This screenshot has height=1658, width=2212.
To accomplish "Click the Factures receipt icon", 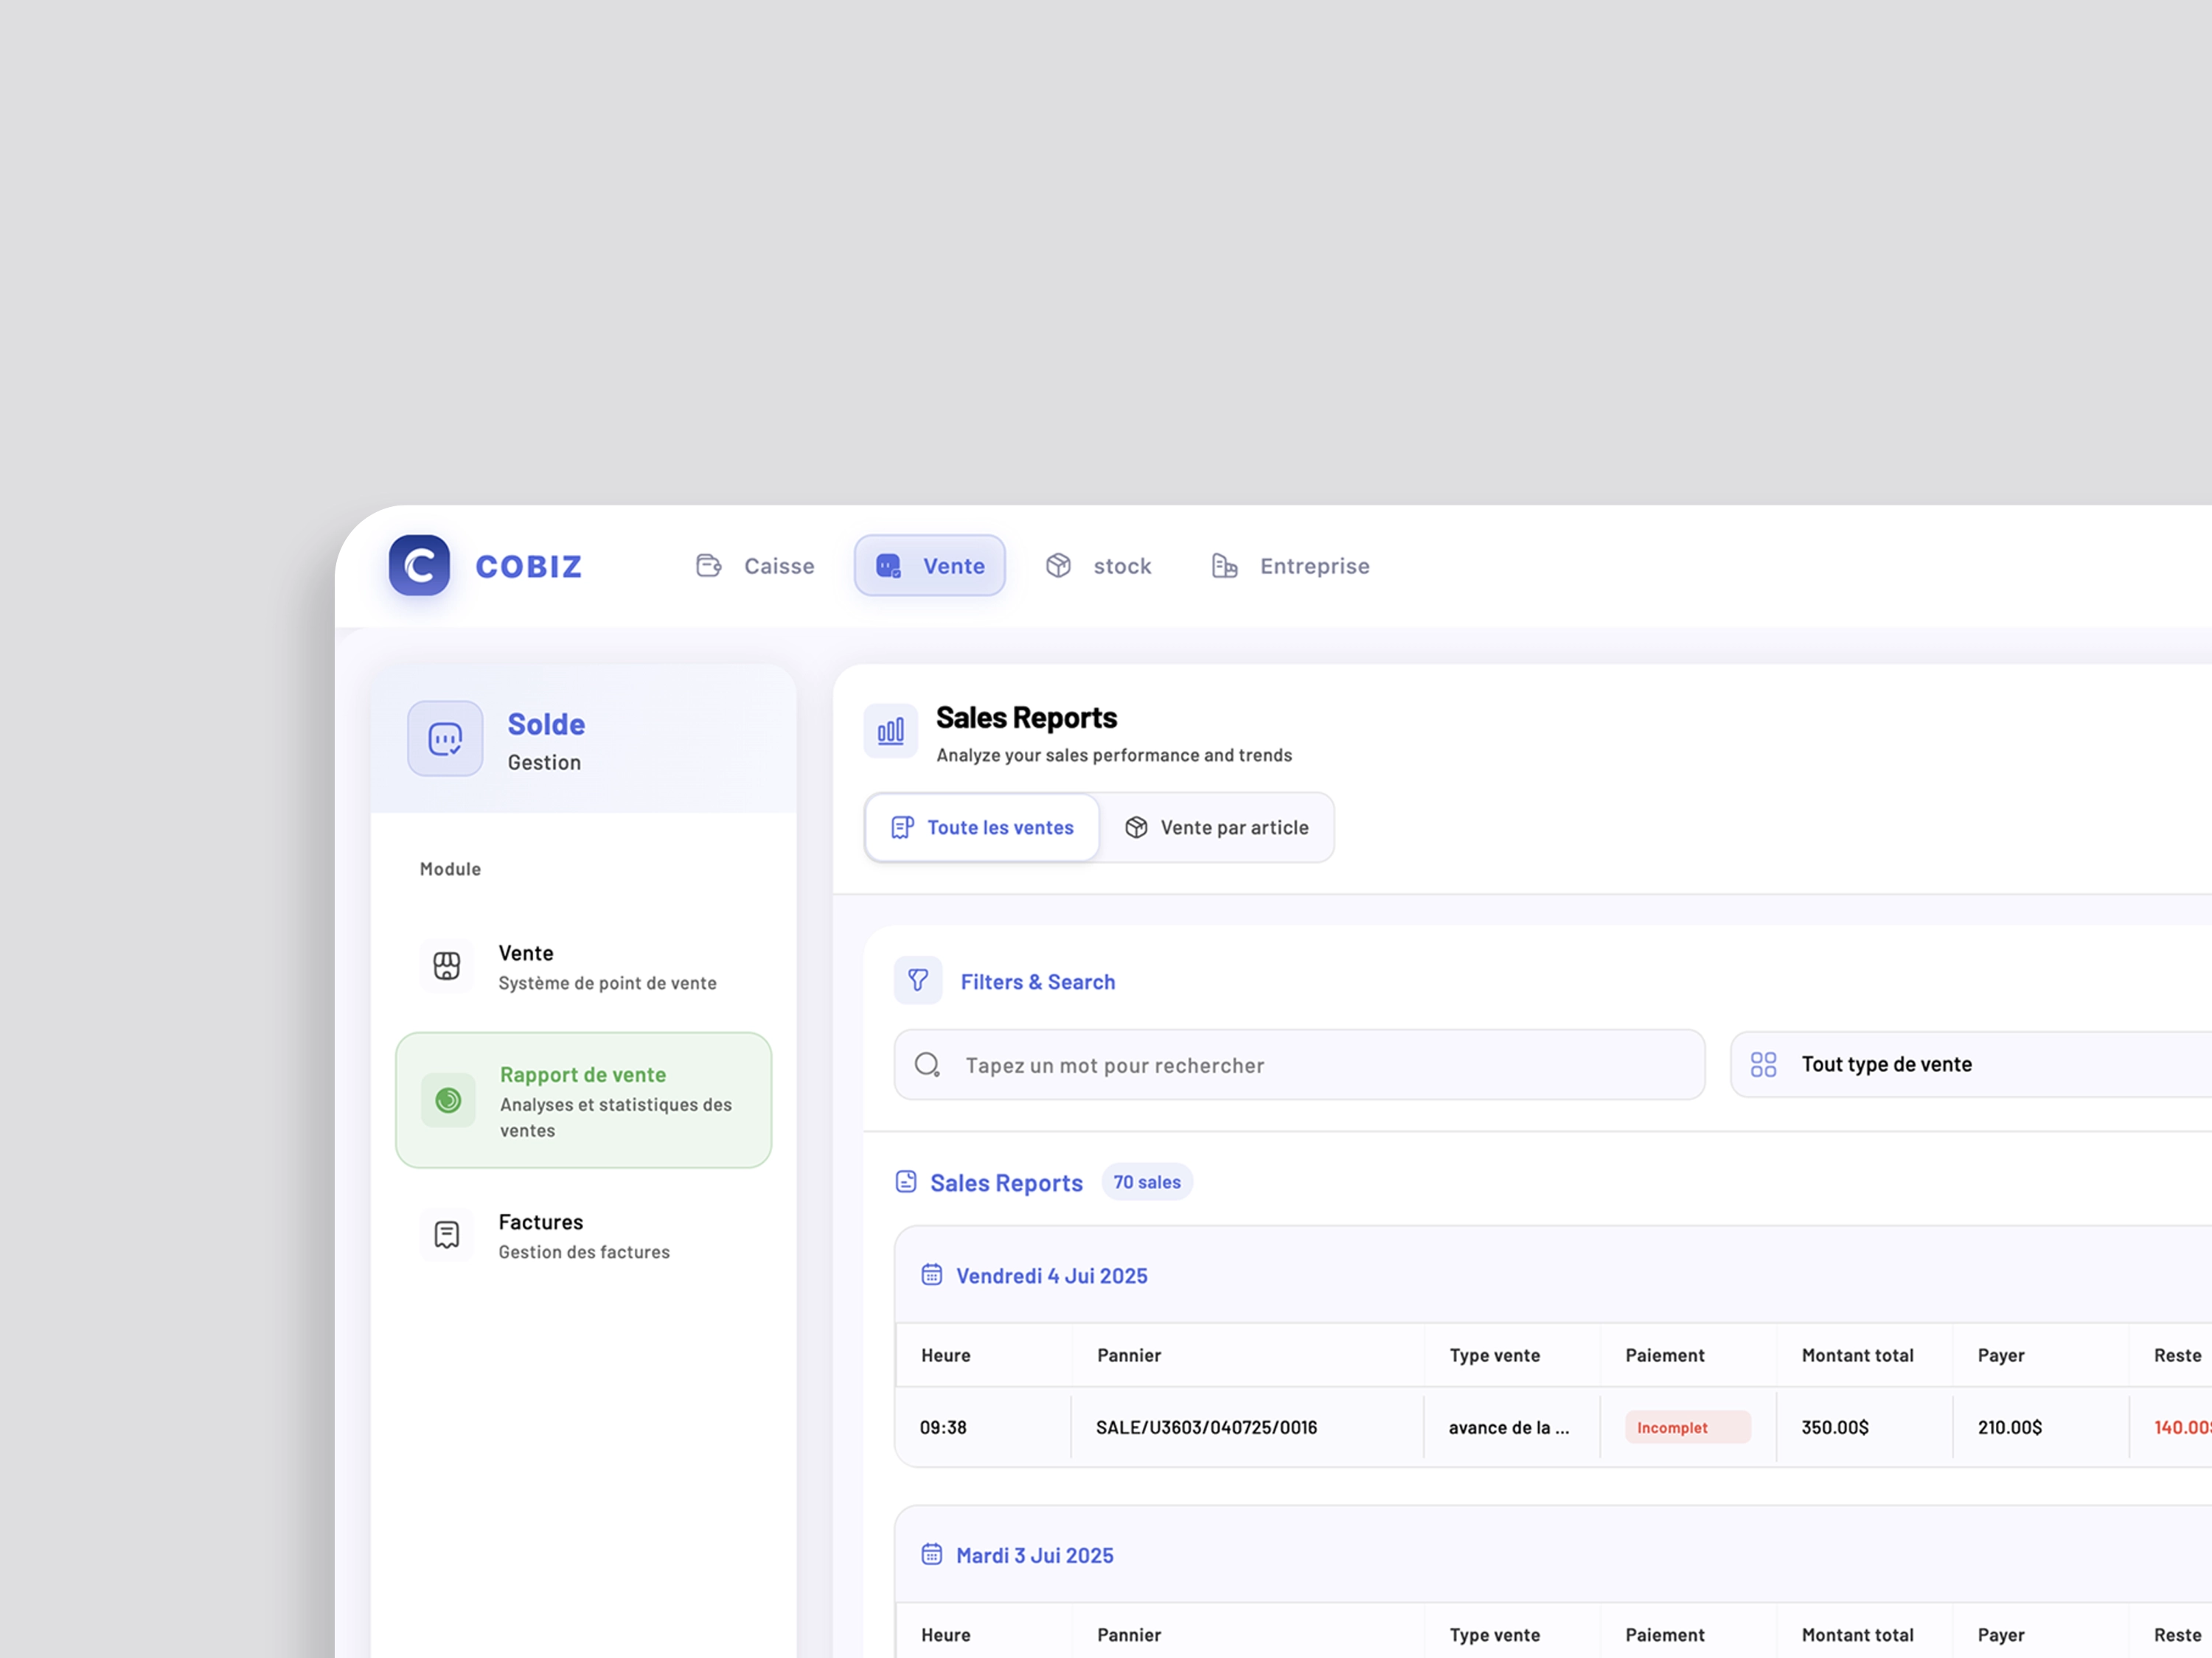I will (x=447, y=1234).
